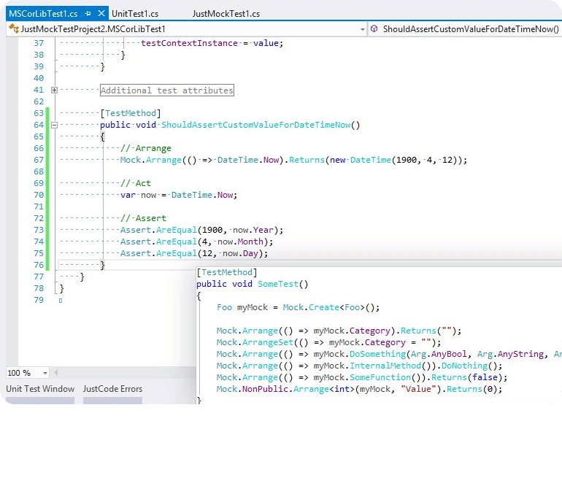This screenshot has width=562, height=494.
Task: Collapse the ShouldAssertCustomValueForDateTimeNow method
Action: [54, 125]
